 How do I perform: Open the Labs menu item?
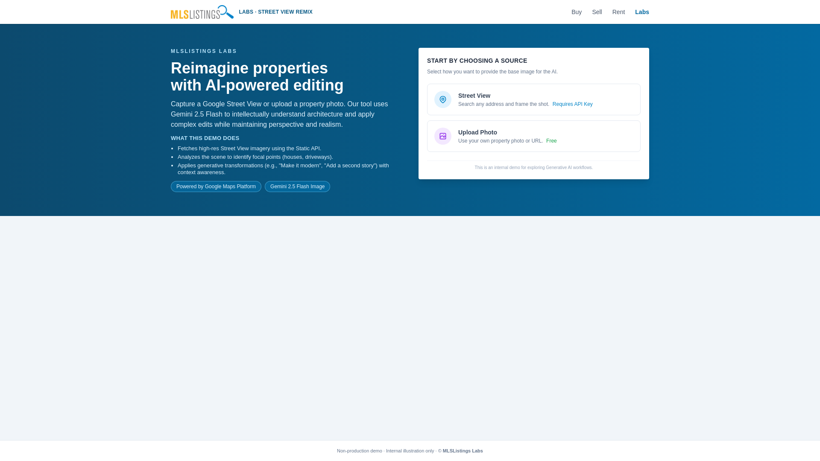click(x=642, y=12)
